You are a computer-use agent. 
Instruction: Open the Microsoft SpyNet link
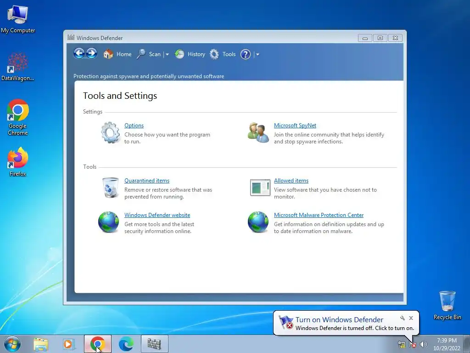click(295, 125)
